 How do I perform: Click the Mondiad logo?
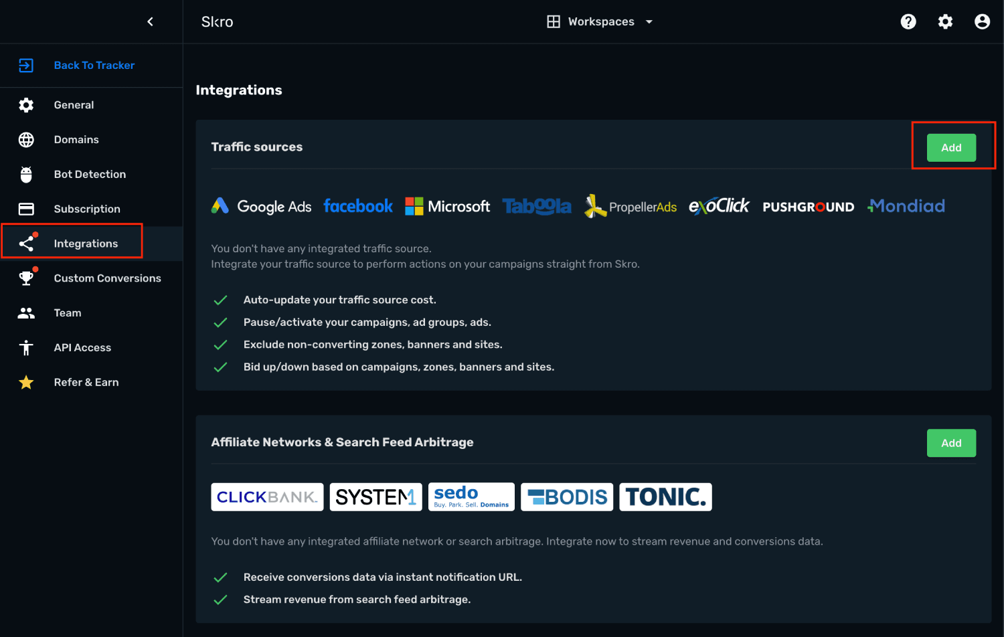[906, 206]
